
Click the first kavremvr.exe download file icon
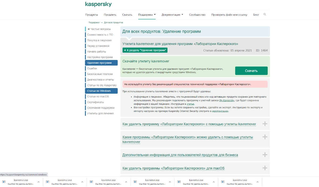[x=4, y=182]
